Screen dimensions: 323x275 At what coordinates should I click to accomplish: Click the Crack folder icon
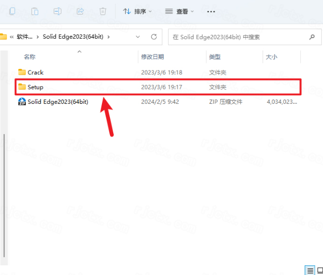click(22, 72)
